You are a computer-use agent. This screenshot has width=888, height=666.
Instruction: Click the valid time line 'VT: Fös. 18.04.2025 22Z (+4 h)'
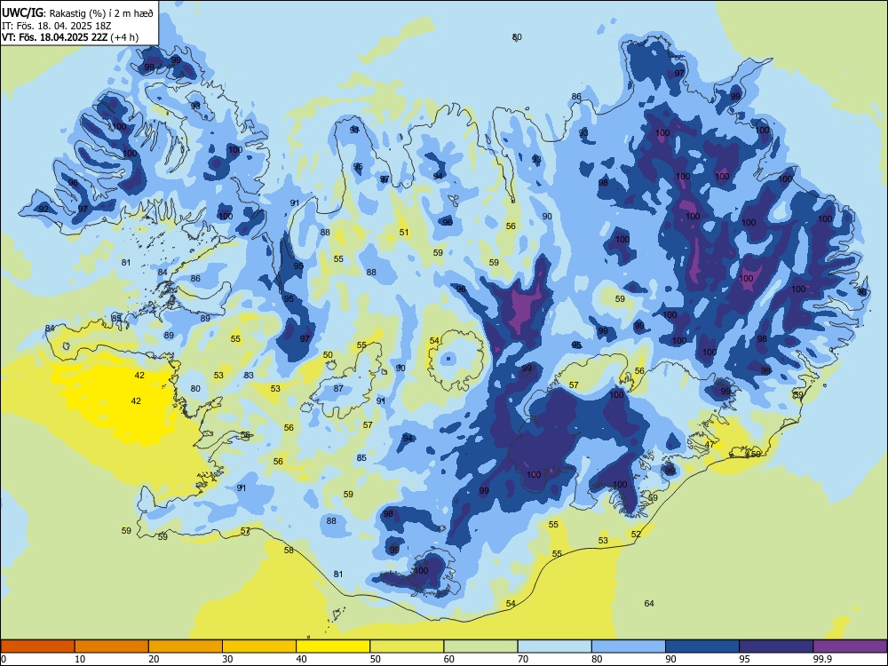pos(69,37)
